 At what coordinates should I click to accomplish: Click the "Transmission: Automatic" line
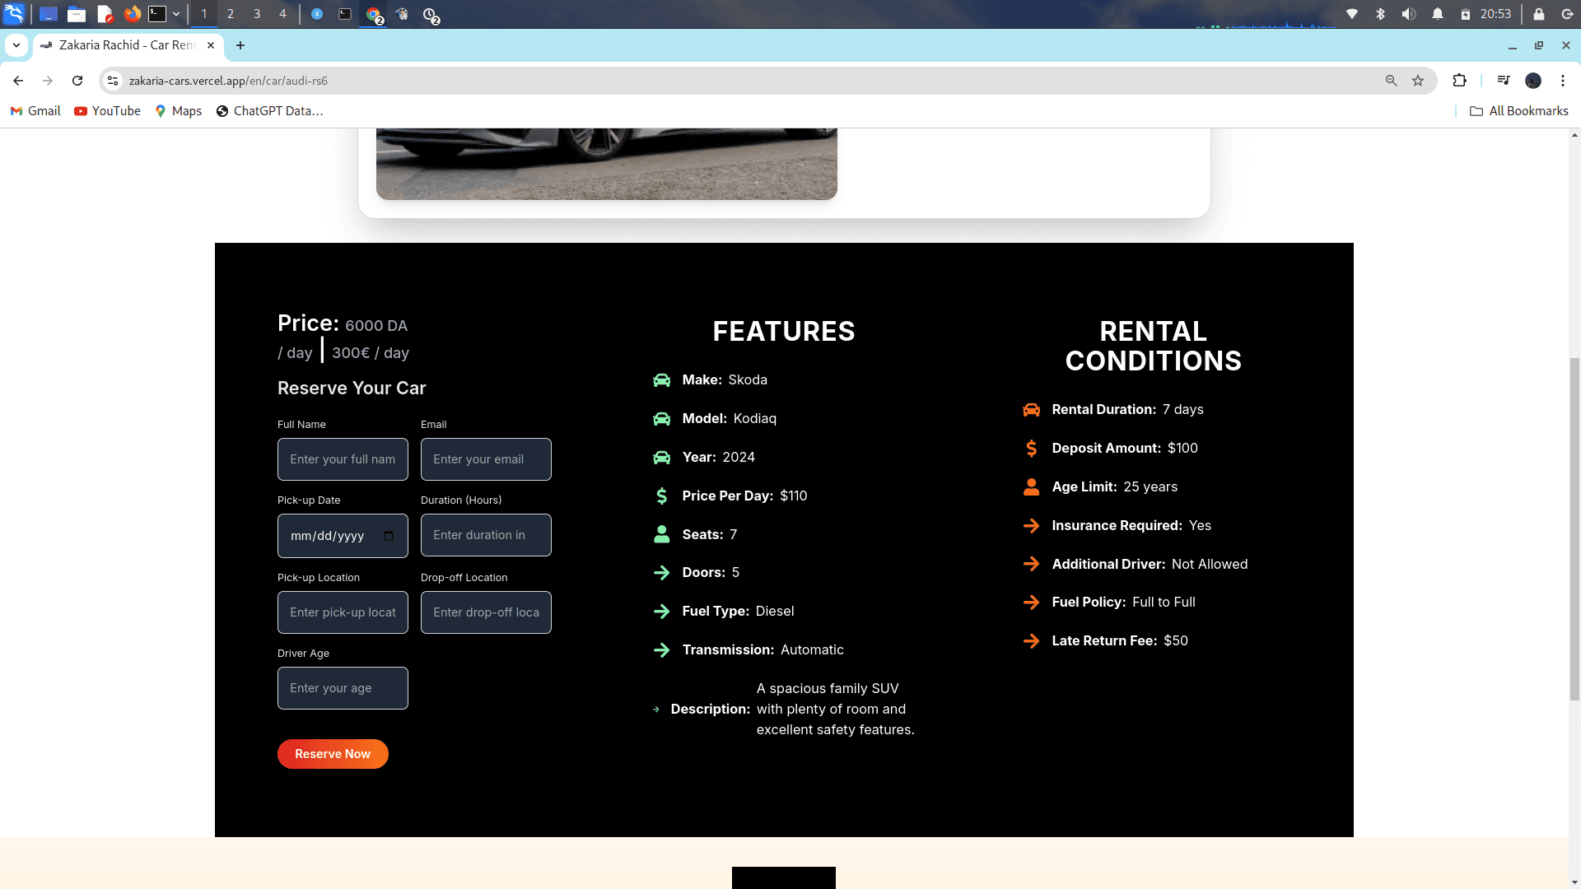(x=748, y=650)
